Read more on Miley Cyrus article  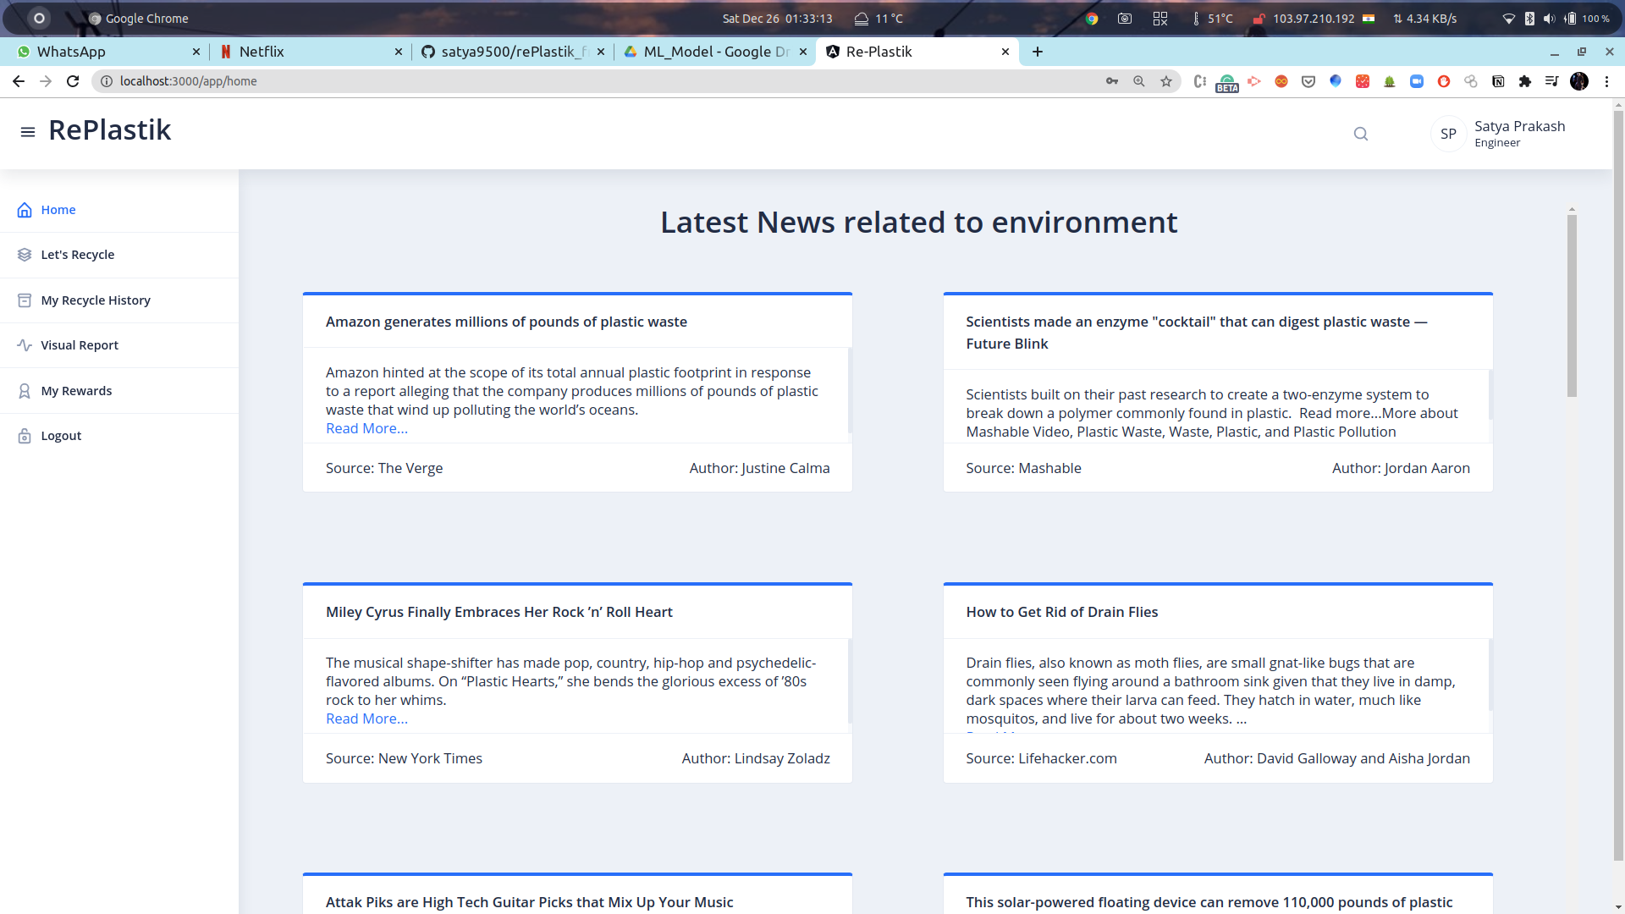[x=366, y=719]
